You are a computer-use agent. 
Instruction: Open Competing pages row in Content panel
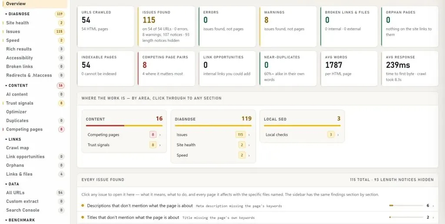pyautogui.click(x=124, y=134)
